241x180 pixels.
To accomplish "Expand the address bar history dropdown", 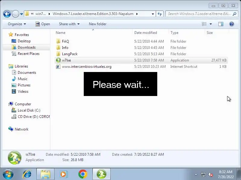I will 153,14.
